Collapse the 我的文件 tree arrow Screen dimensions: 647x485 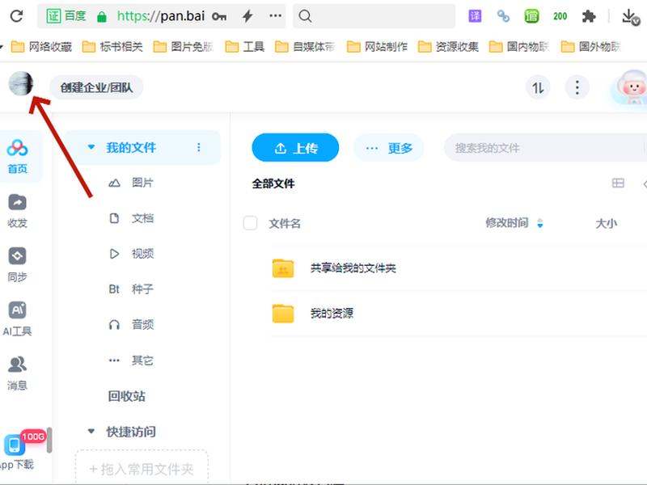pos(91,147)
